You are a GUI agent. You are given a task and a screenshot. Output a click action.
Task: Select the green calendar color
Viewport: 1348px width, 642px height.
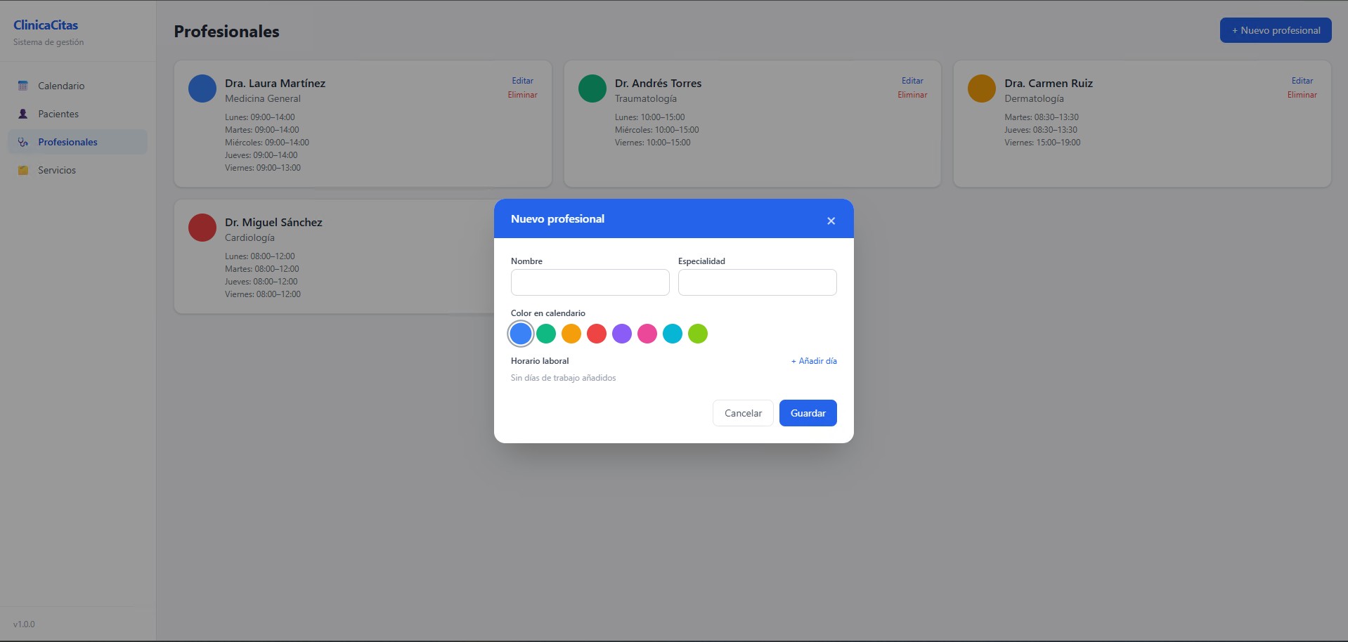point(546,334)
